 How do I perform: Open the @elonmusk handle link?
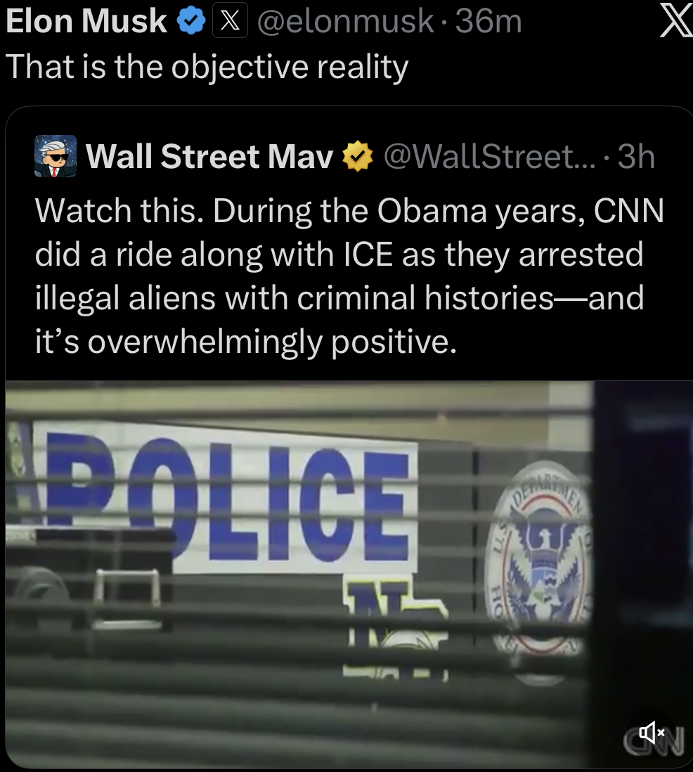pyautogui.click(x=346, y=22)
